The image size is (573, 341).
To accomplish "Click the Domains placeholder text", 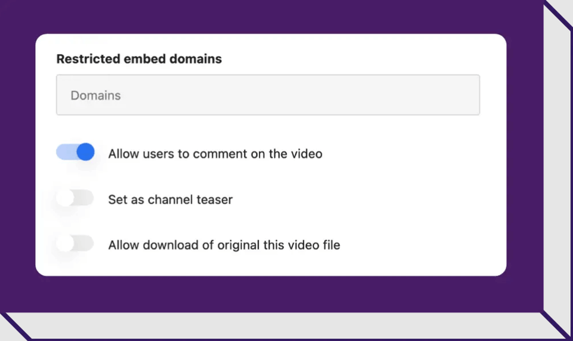I will click(95, 95).
